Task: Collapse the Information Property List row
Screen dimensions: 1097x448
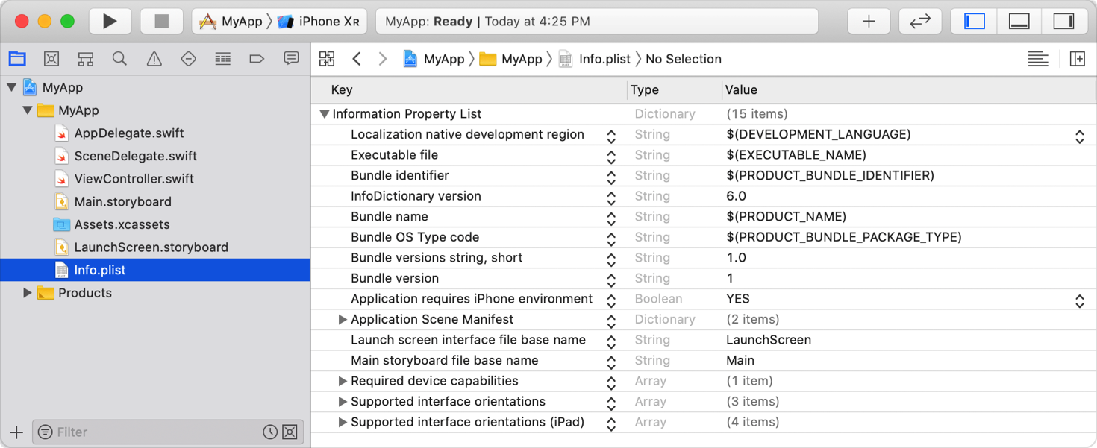Action: [323, 113]
